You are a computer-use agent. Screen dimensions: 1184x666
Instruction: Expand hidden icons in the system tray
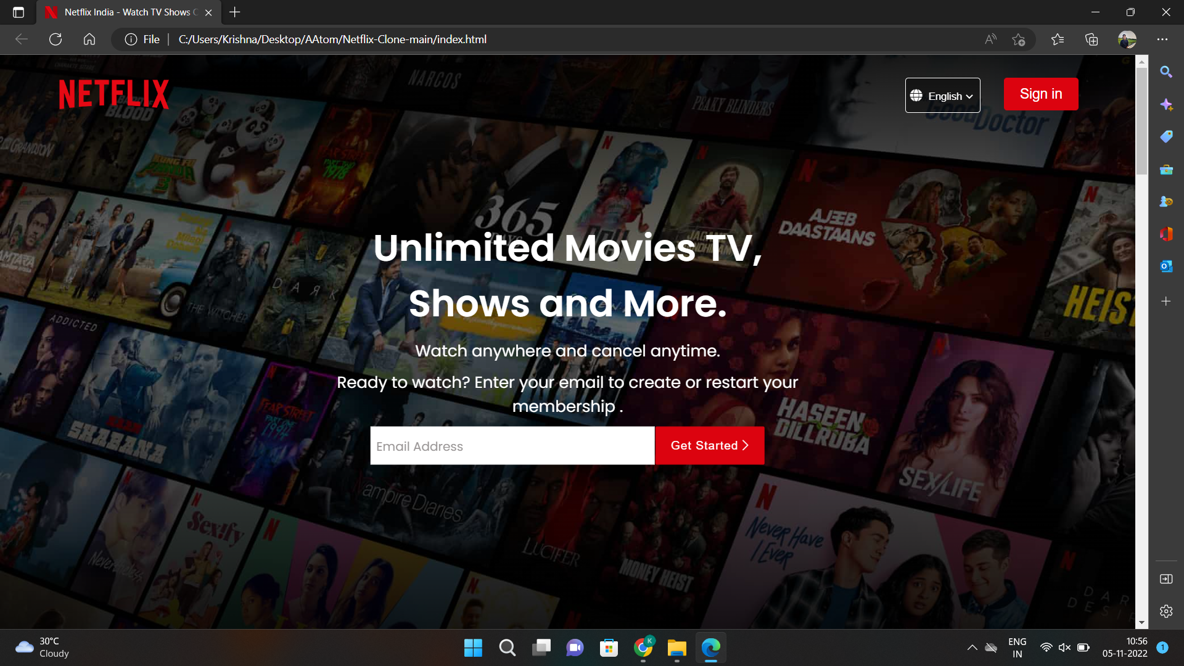(x=972, y=647)
